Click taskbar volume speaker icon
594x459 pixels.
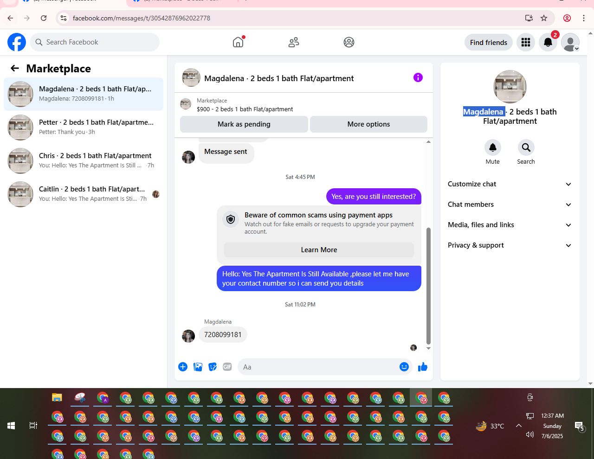pyautogui.click(x=530, y=435)
